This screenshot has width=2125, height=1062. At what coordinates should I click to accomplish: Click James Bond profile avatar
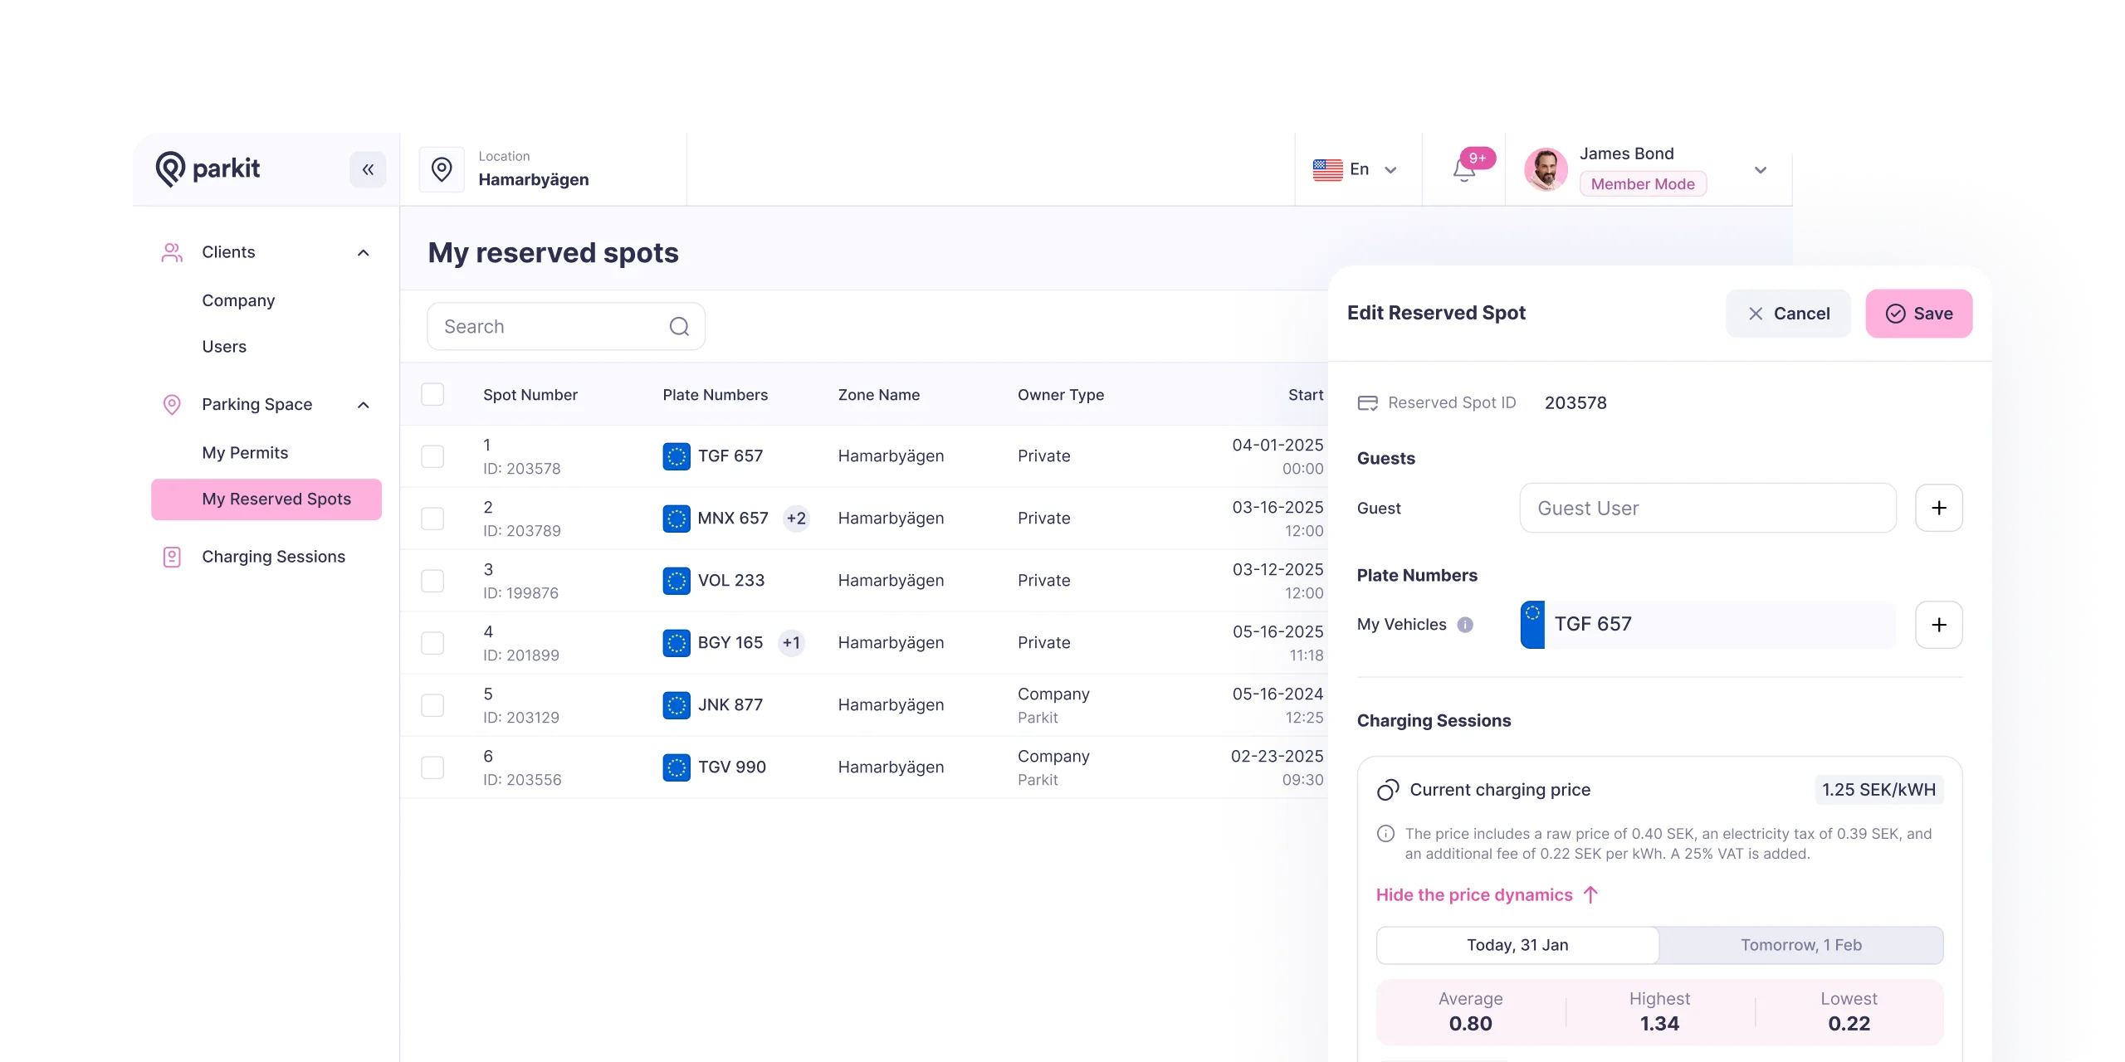pyautogui.click(x=1546, y=170)
